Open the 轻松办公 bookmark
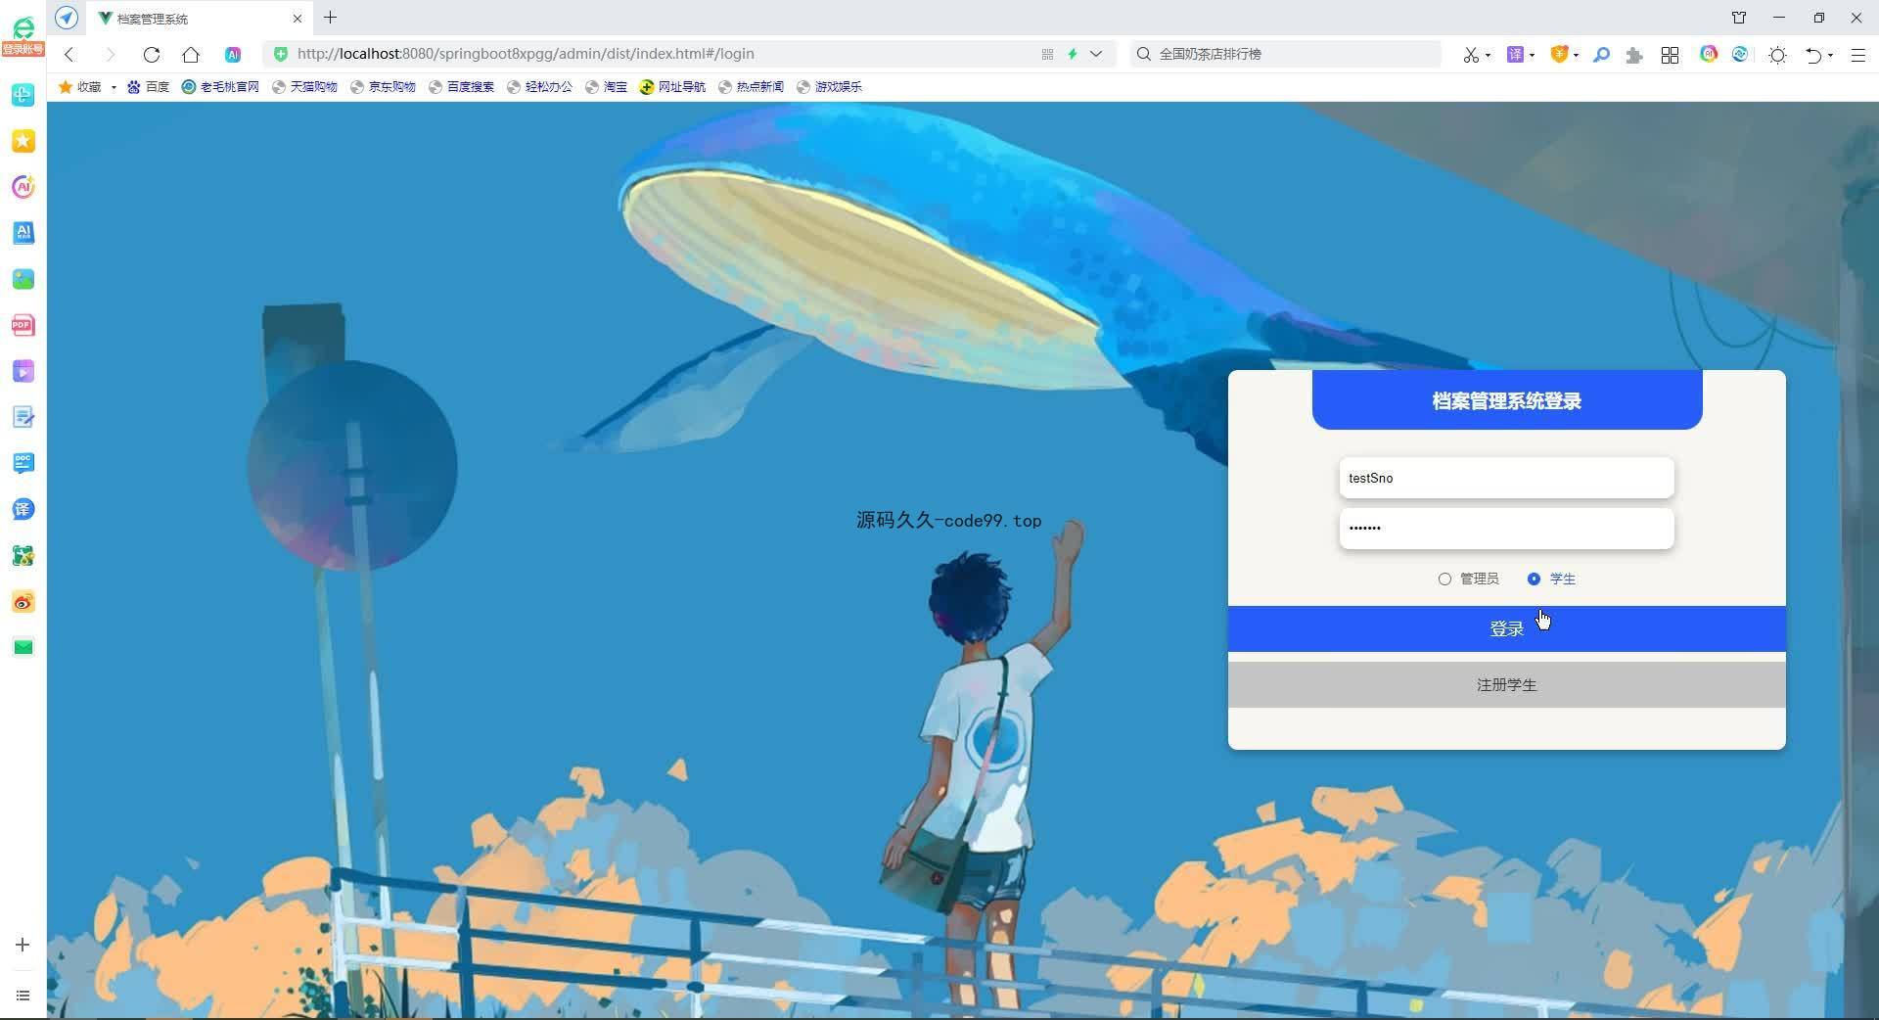This screenshot has width=1879, height=1020. (539, 87)
